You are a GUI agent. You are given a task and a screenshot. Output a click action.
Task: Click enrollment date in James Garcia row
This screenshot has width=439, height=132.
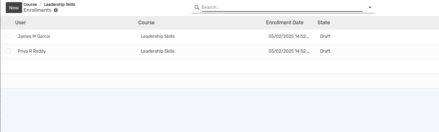289,36
